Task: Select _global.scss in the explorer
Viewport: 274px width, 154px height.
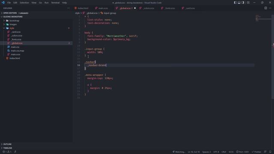Action: click(36, 43)
